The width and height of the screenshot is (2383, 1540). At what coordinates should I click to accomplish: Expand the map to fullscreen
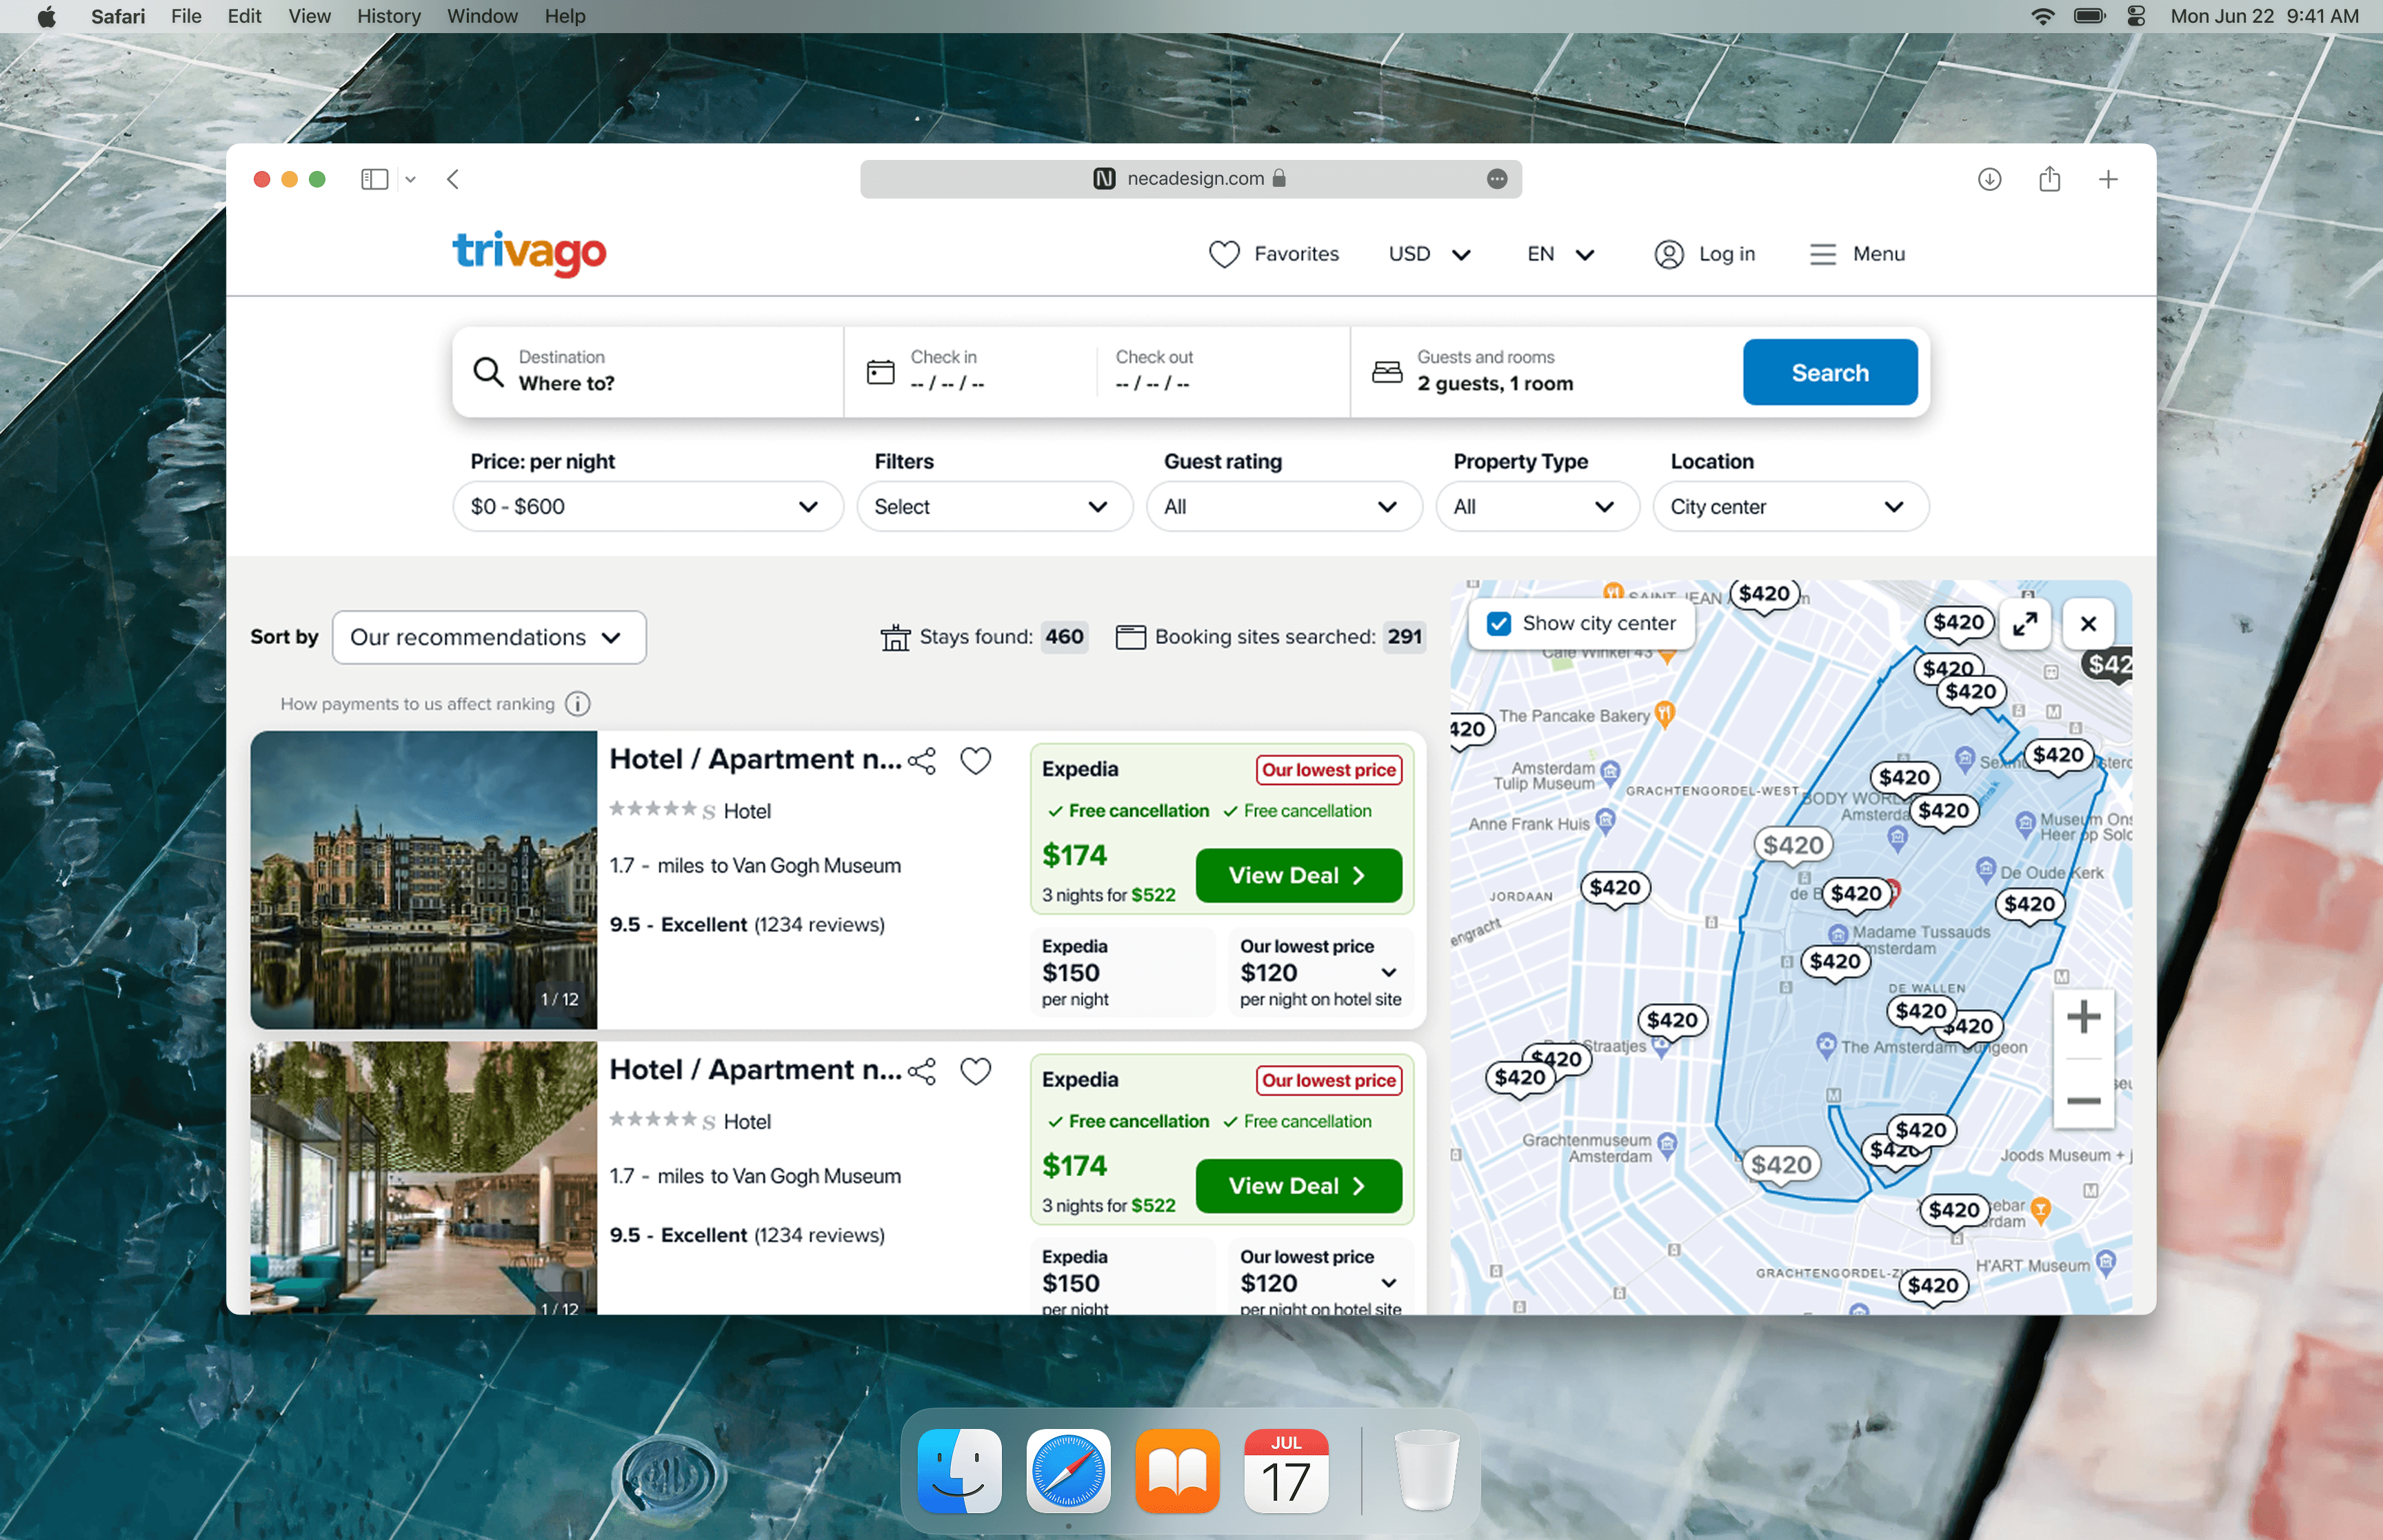coord(2025,623)
